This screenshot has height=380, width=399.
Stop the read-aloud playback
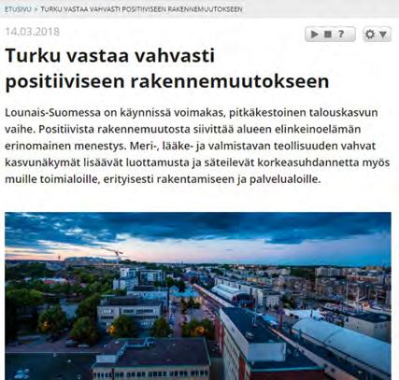pos(328,34)
